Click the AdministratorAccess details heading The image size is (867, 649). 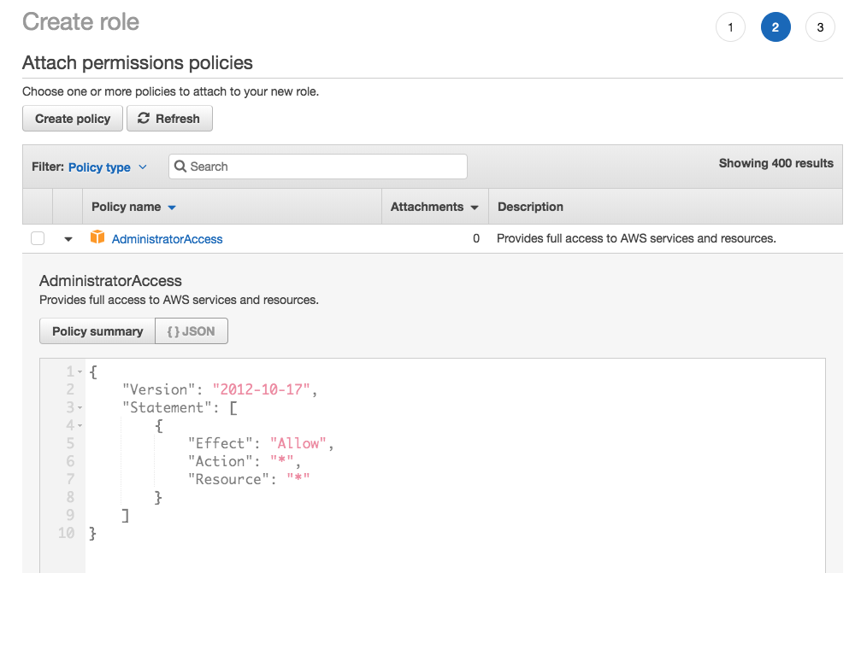coord(110,281)
